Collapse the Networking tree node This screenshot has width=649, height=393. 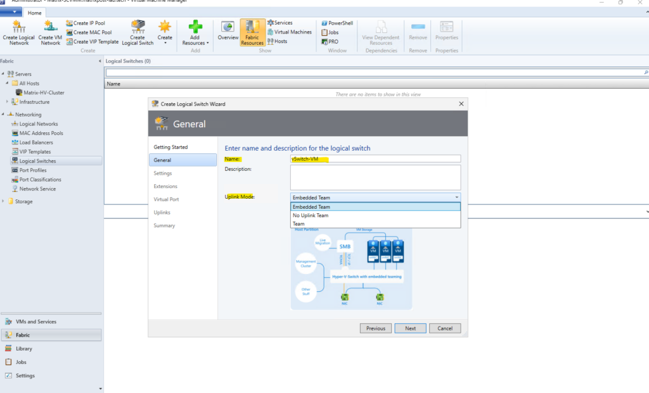3,114
